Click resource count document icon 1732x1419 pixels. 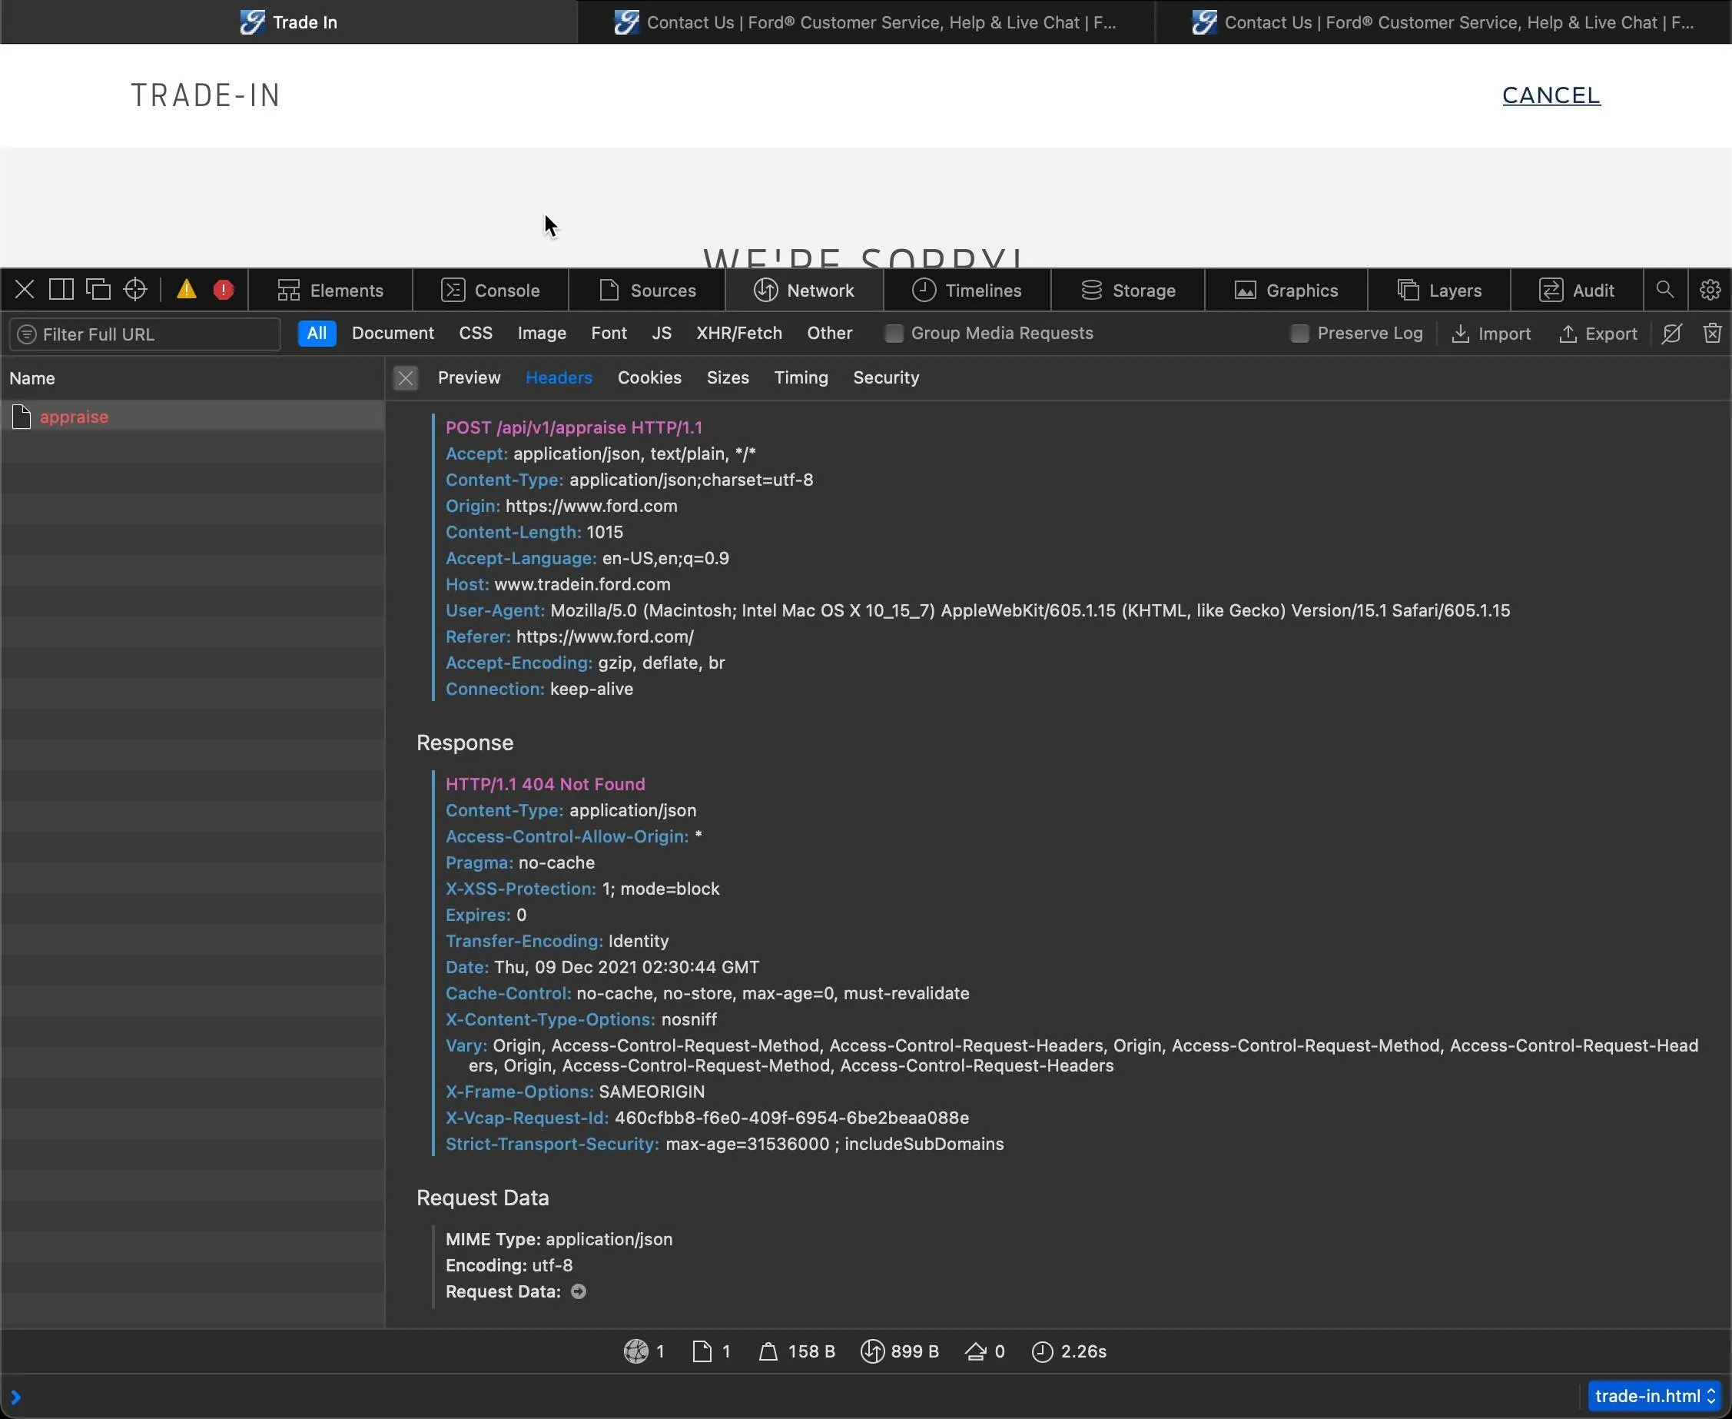tap(702, 1351)
